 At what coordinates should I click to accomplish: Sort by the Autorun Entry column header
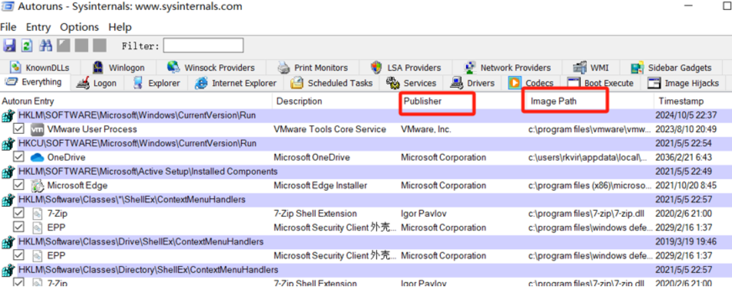136,101
